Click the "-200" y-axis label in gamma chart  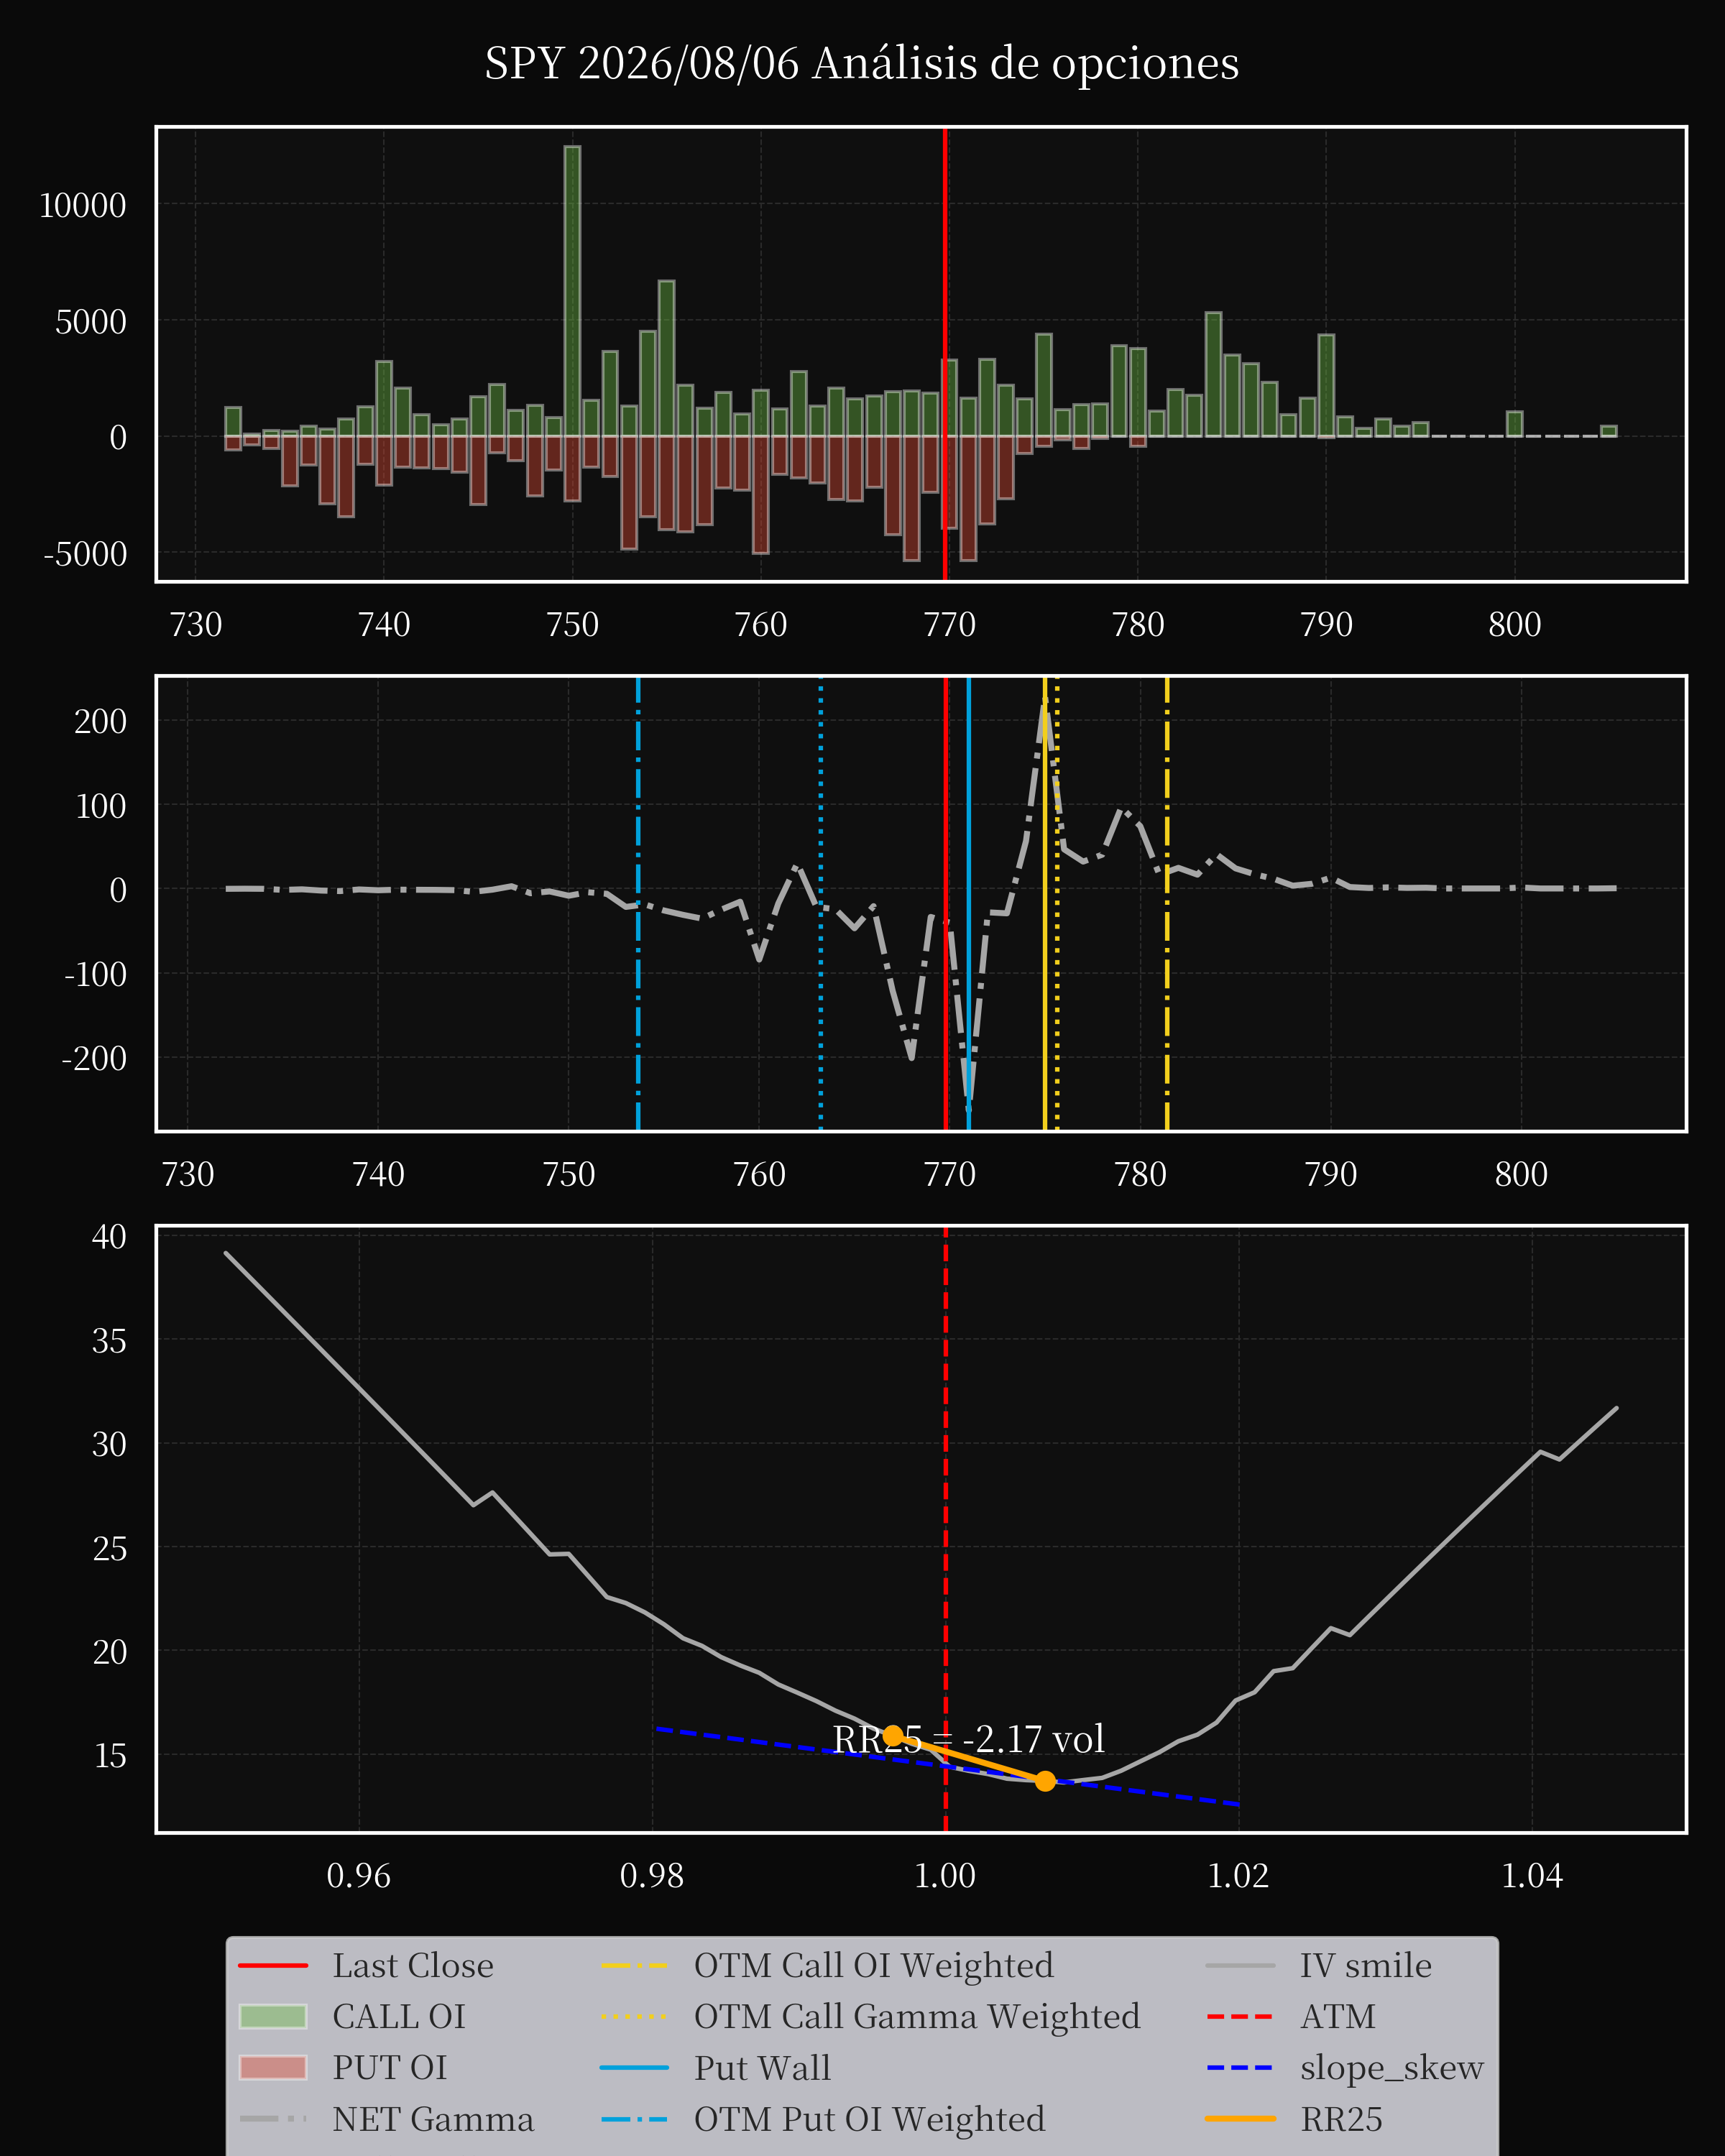pos(95,1059)
